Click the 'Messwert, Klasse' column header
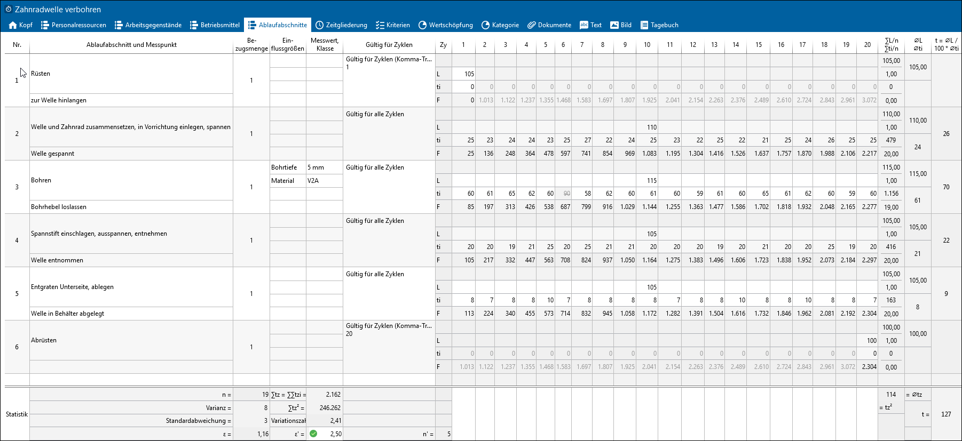Screen dimensions: 962x441 click(x=325, y=45)
